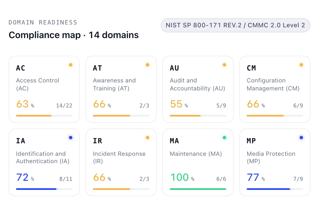Click the orange status dot on AT card
The height and width of the screenshot is (199, 319).
(148, 65)
